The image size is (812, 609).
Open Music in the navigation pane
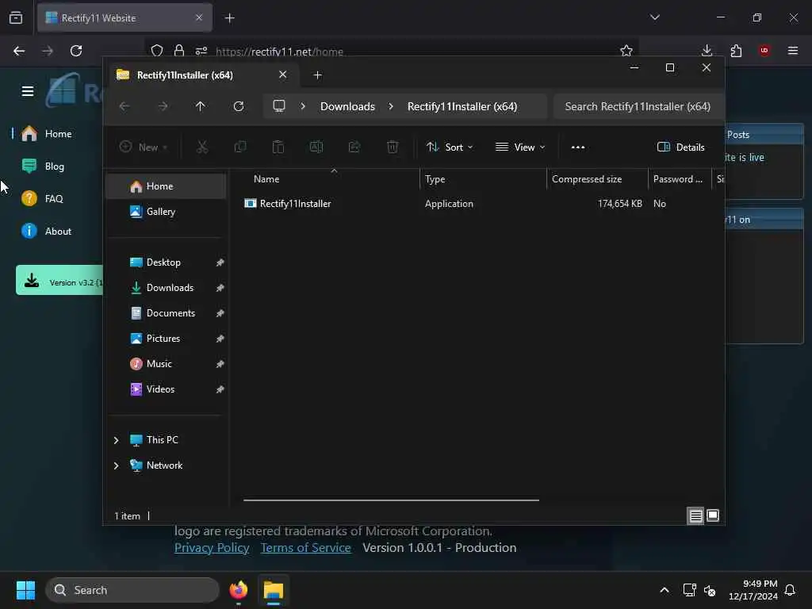pyautogui.click(x=166, y=363)
